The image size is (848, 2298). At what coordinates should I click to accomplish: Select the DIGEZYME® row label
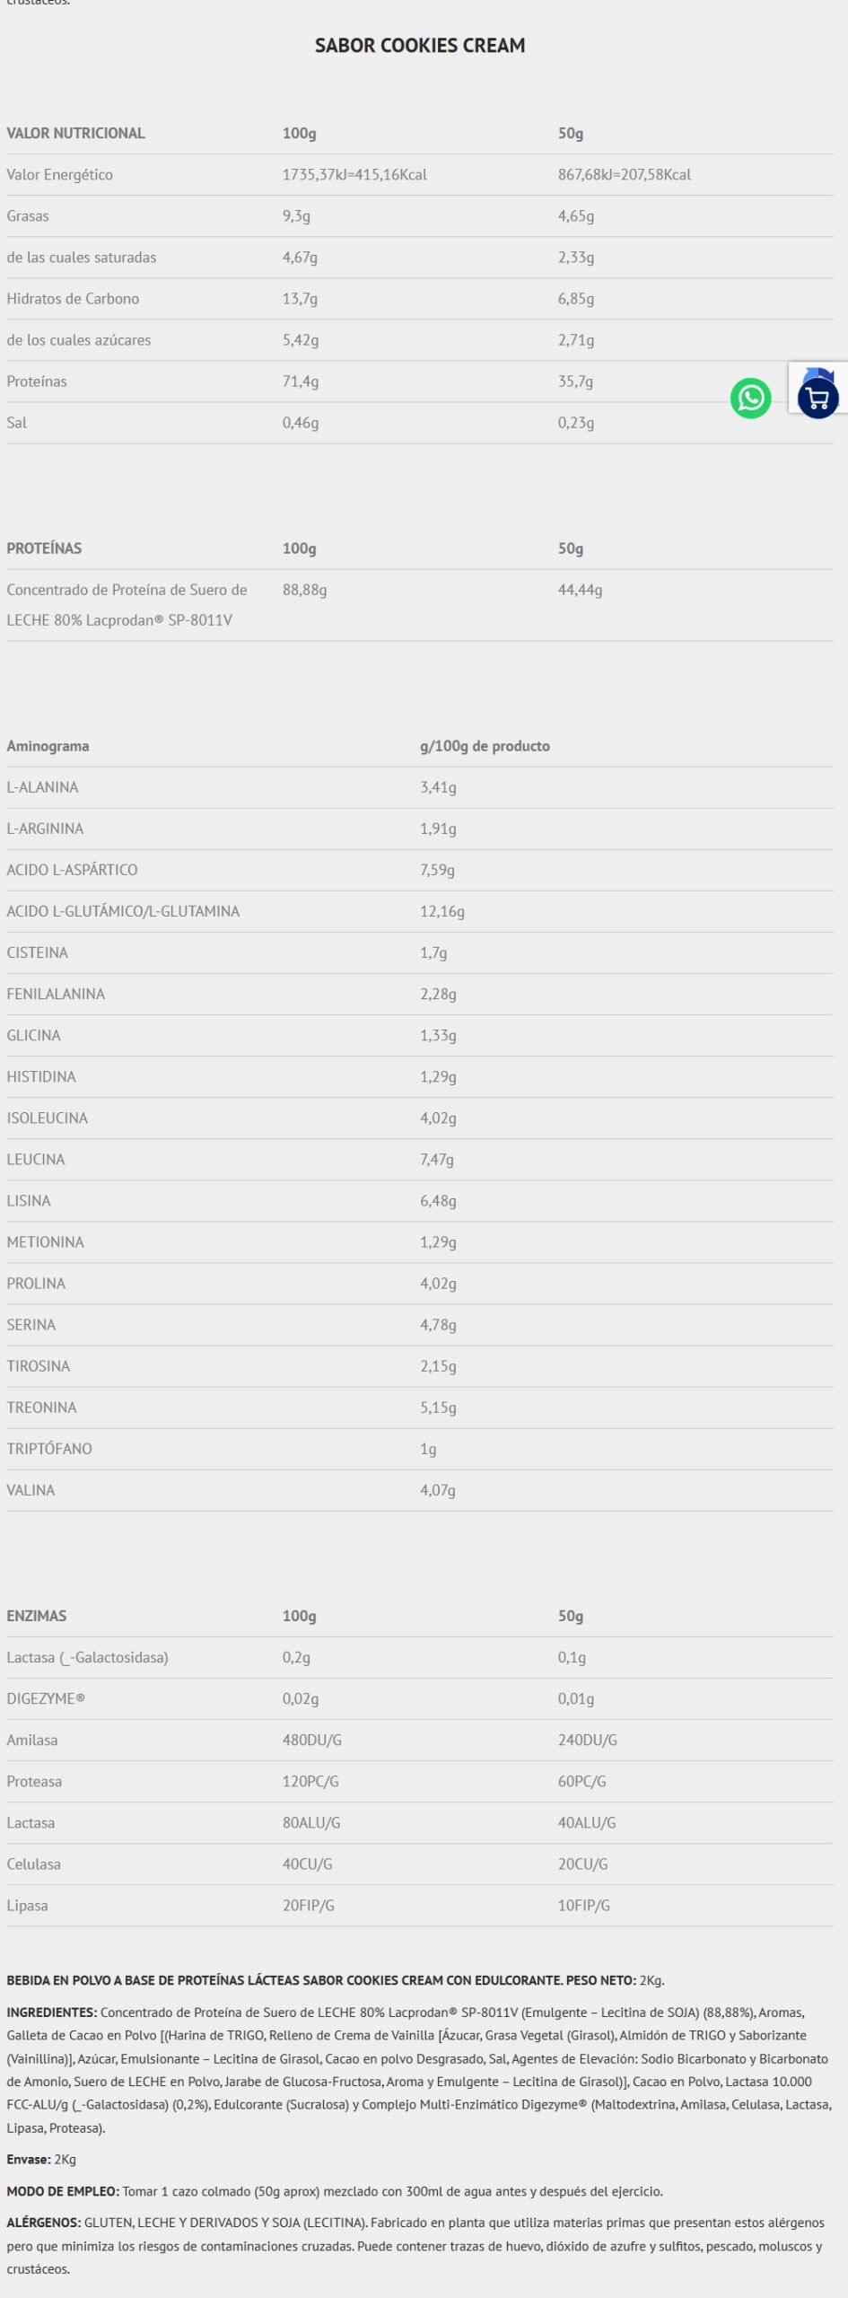(x=46, y=1698)
